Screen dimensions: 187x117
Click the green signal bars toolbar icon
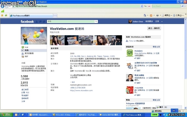tap(3, 11)
